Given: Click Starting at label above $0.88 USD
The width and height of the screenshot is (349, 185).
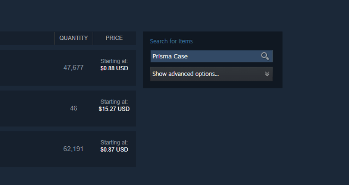Looking at the screenshot, I should [x=114, y=61].
